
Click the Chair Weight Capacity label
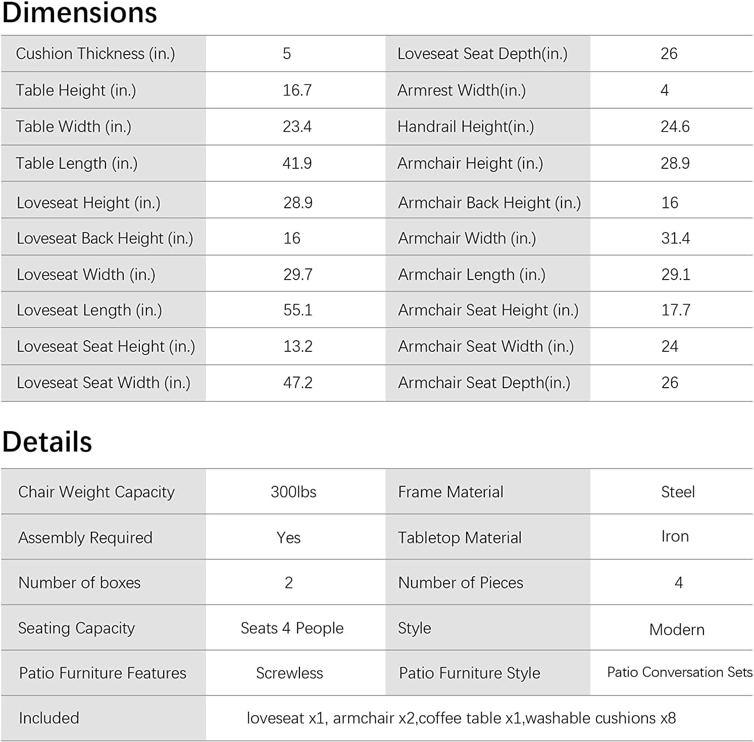pyautogui.click(x=96, y=492)
